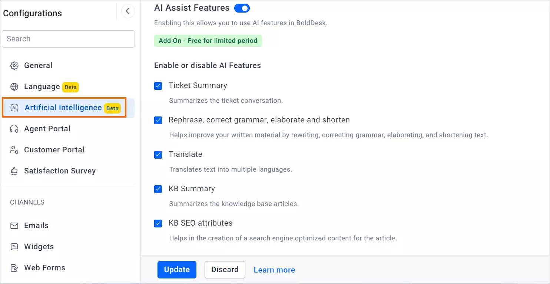Open the Satisfaction Survey menu item

point(60,171)
